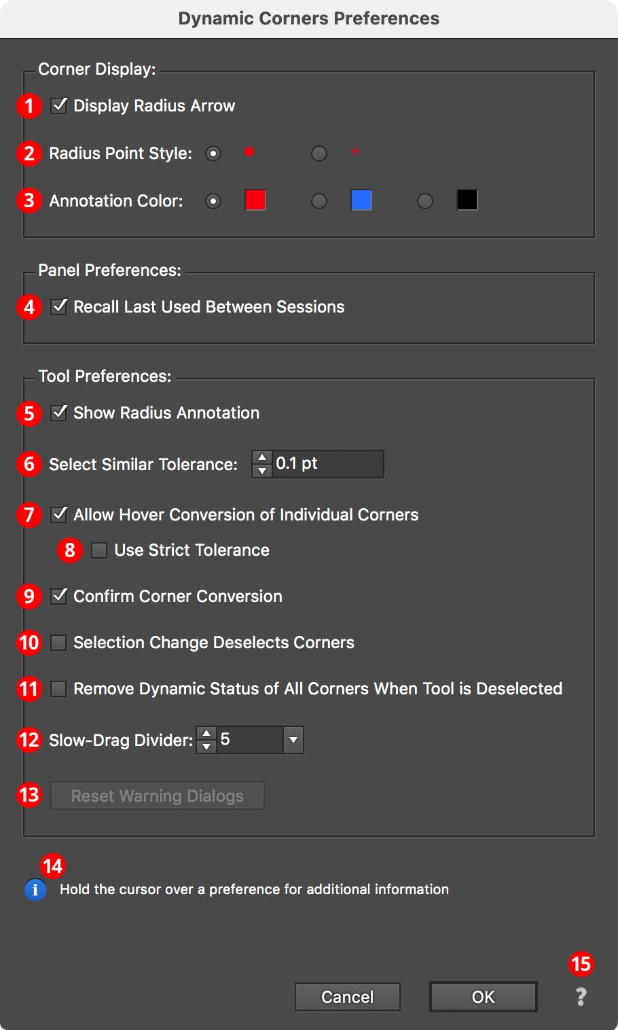
Task: Select the blue Annotation Color radio button
Action: coord(319,201)
